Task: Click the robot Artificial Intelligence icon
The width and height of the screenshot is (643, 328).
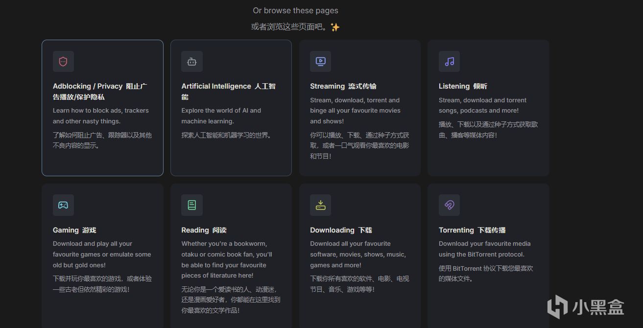Action: (192, 62)
